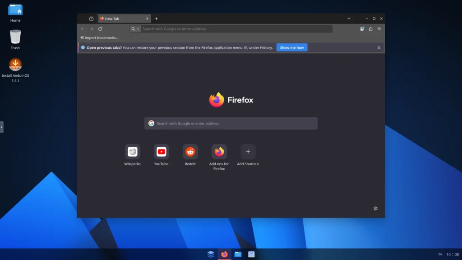Minimize the Firefox window
The width and height of the screenshot is (462, 260).
367,19
